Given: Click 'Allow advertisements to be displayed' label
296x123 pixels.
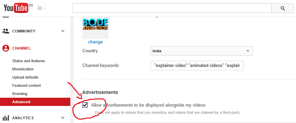Looking at the screenshot, I should (148, 105).
